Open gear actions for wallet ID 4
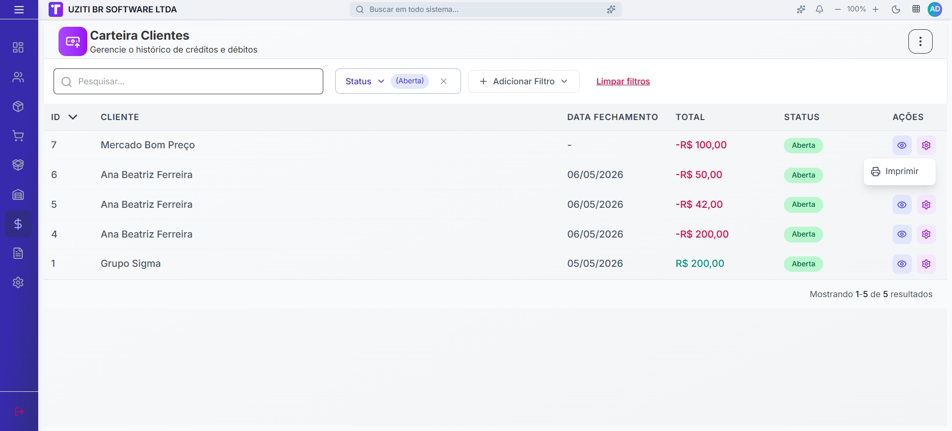 (x=926, y=234)
